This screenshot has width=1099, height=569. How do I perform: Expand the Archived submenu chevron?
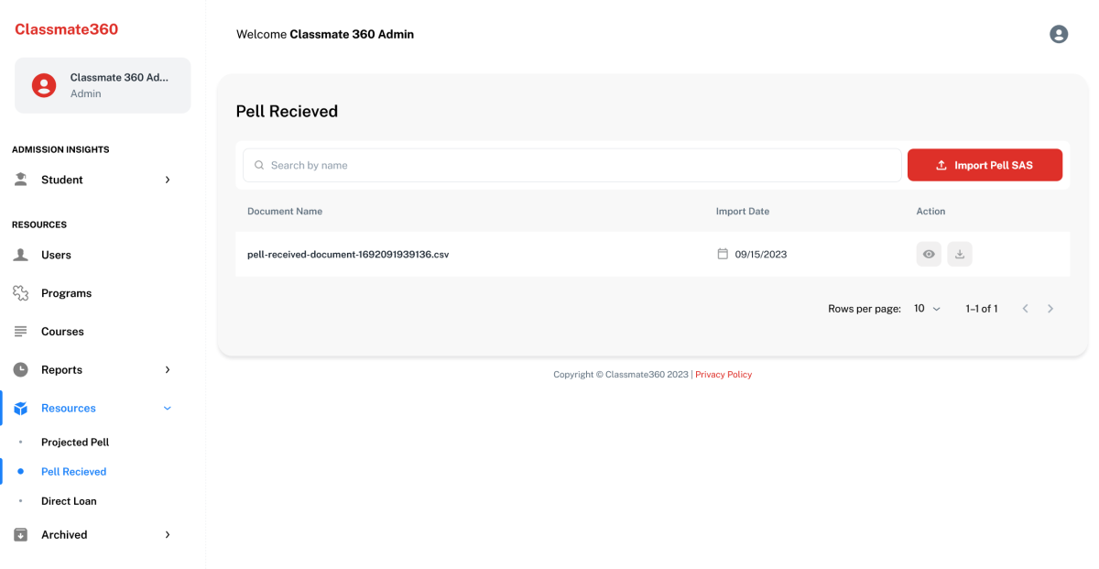click(168, 535)
